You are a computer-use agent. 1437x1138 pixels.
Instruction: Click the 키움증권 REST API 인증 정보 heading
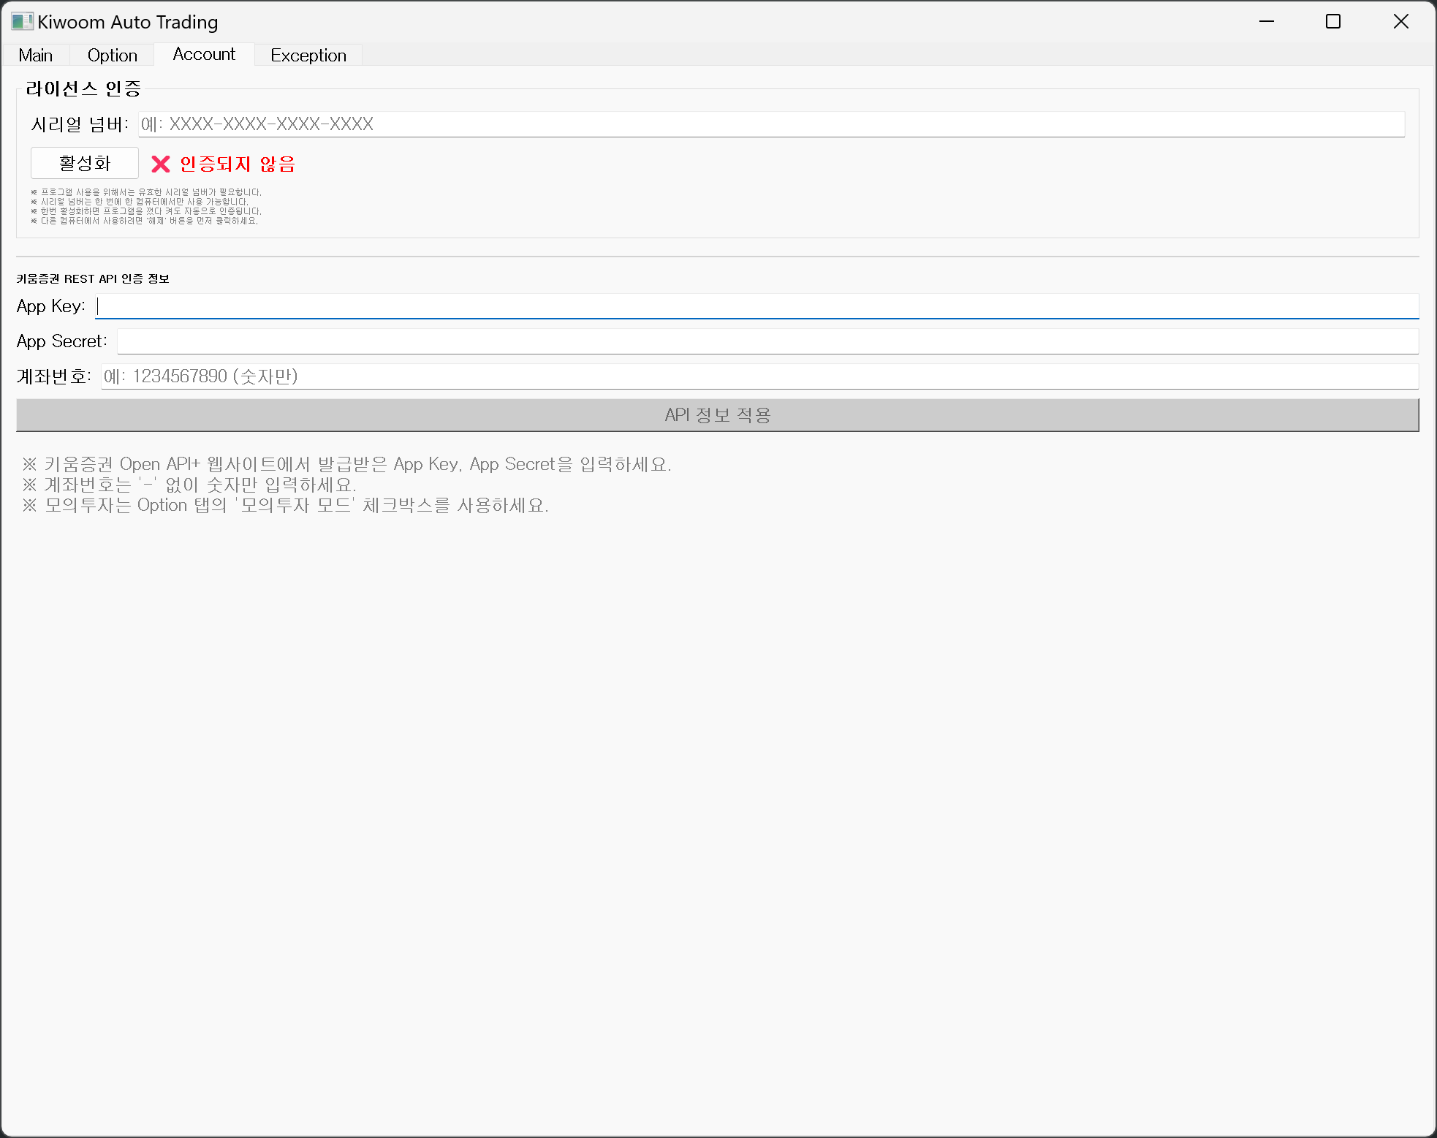tap(93, 278)
